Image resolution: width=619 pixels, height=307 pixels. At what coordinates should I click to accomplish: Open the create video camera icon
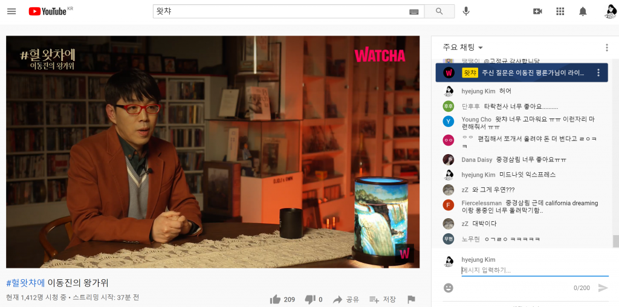click(x=537, y=11)
